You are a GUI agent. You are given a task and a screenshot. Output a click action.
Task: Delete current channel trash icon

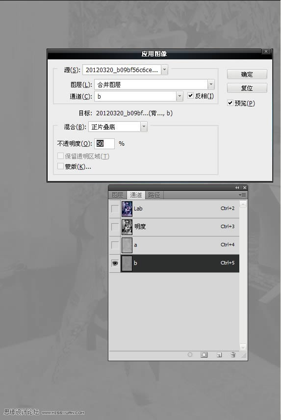point(233,355)
